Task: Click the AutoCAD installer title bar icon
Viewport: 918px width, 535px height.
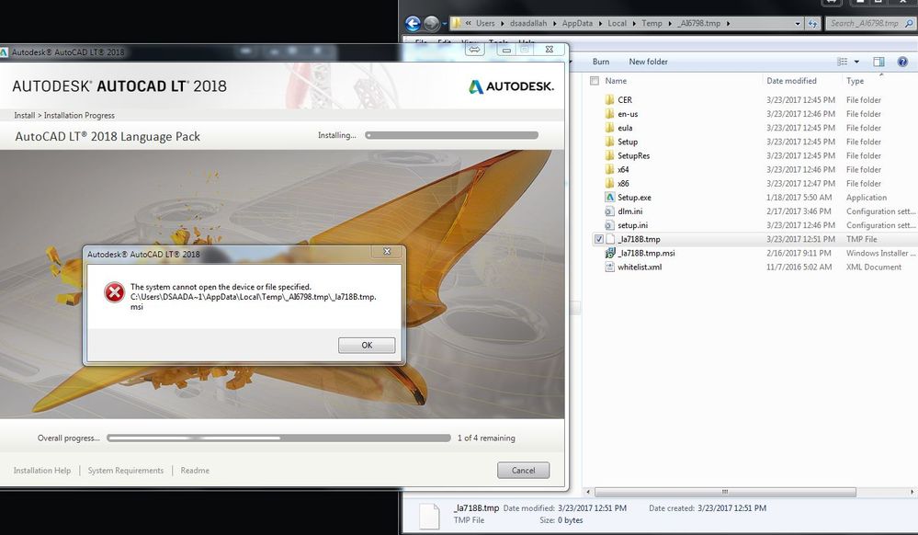Action: [x=4, y=52]
